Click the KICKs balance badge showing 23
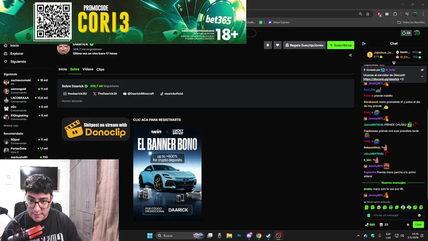Viewport: 428px width, 241px height. tap(406, 33)
